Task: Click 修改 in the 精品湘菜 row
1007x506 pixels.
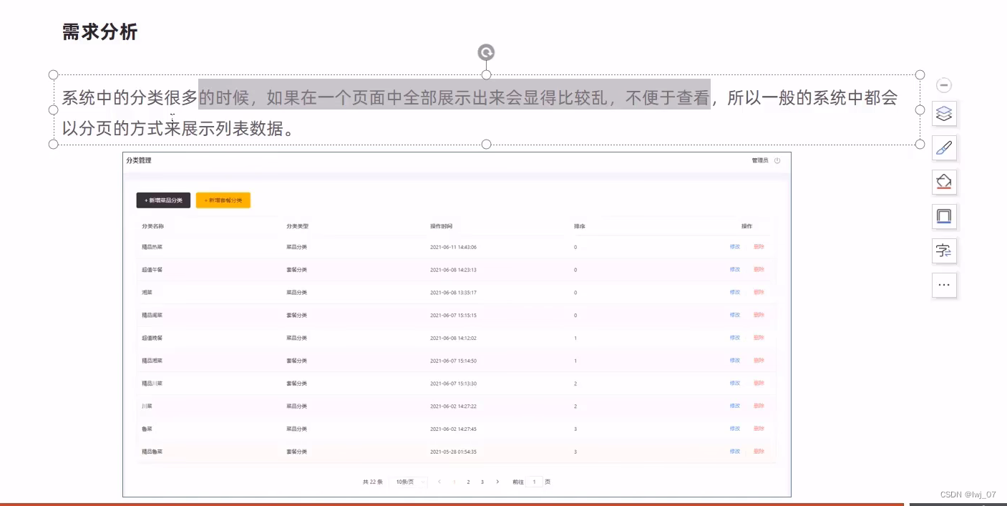Action: pyautogui.click(x=735, y=361)
